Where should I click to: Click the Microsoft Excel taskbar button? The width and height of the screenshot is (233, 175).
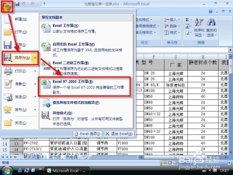coord(67,171)
